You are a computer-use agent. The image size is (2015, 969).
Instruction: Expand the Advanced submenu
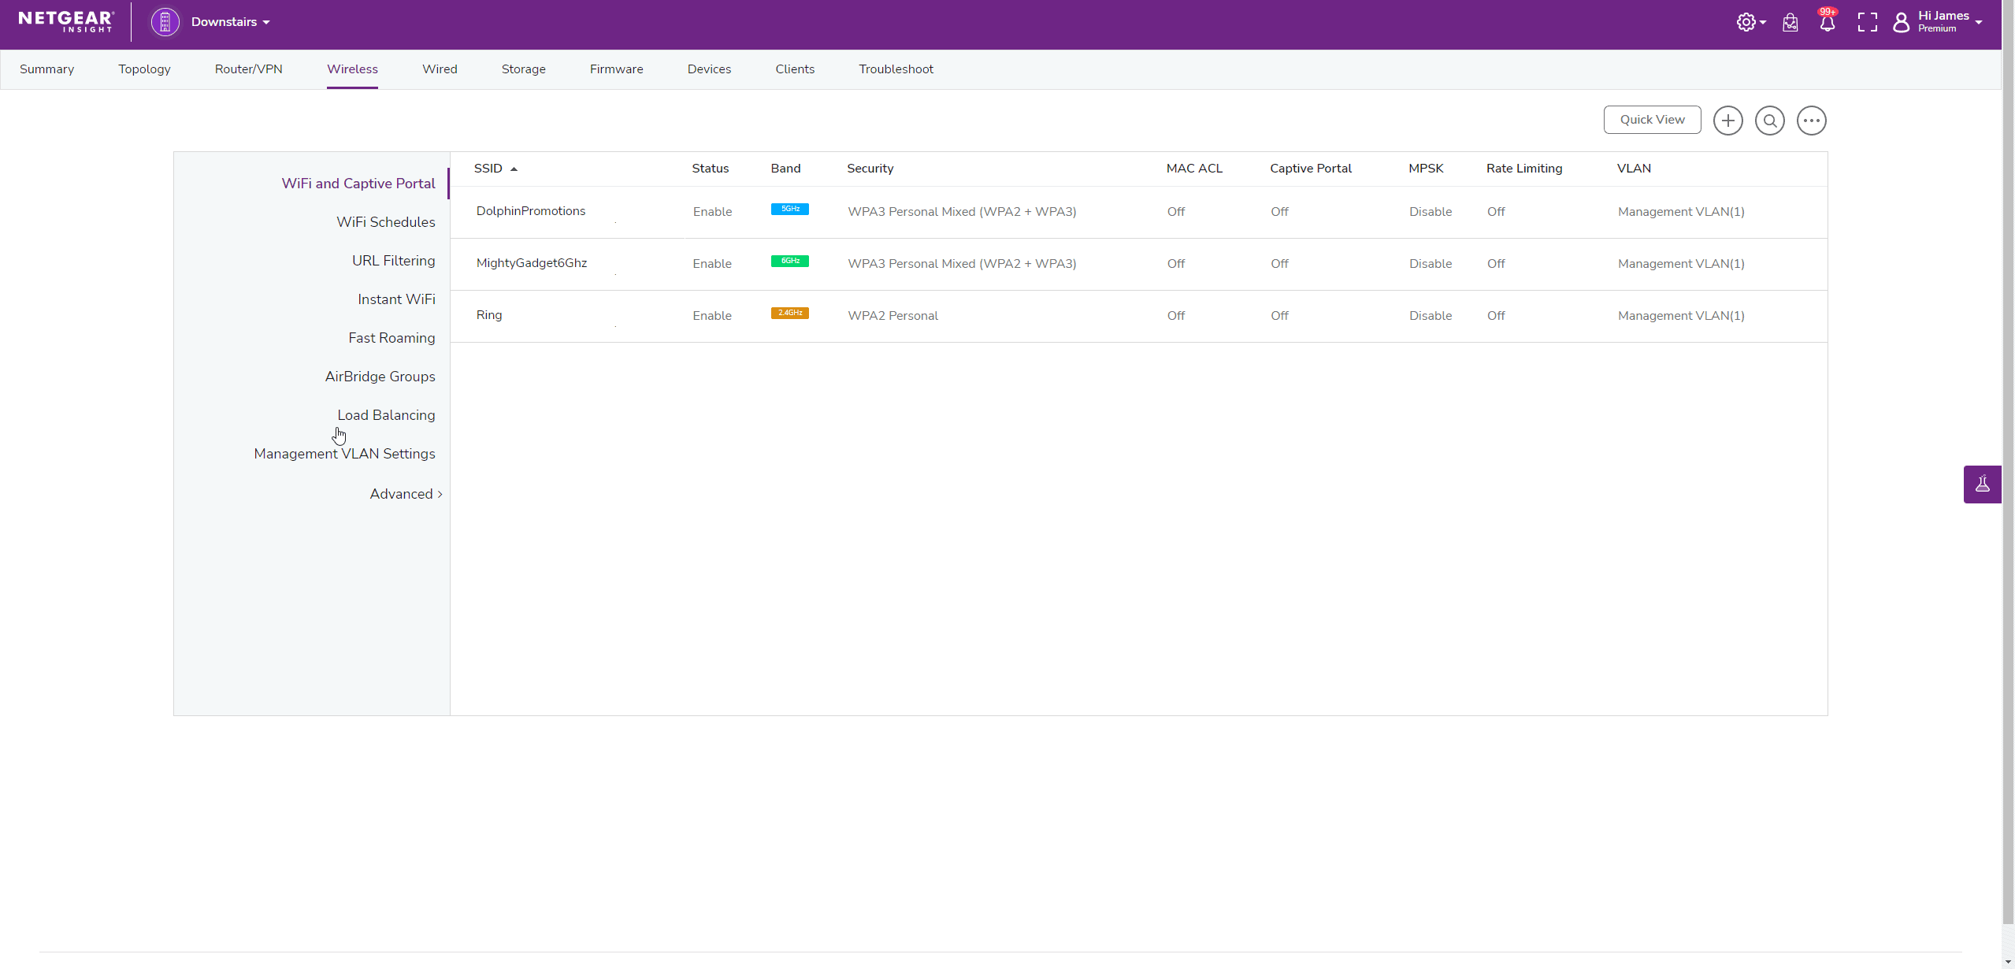(x=406, y=494)
